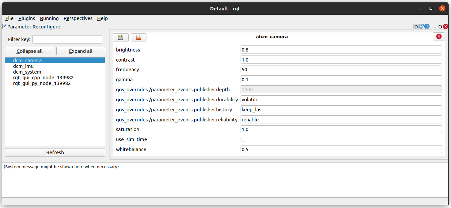Click the Parameter Reconfigure pencil icon
Screen dimensions: 451x208
coord(5,26)
